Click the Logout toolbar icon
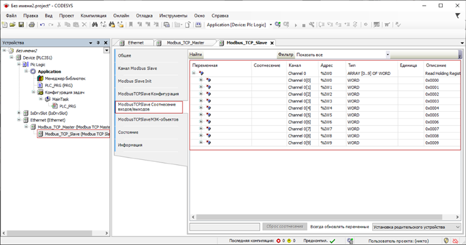 (286, 24)
